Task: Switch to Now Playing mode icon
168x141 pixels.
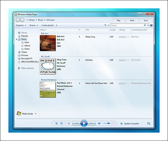Action: point(149,123)
